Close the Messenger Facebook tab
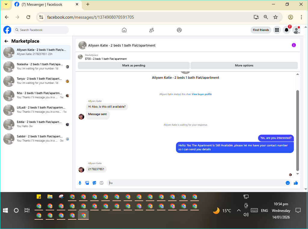 77,4
